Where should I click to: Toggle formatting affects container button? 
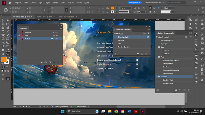3,67
